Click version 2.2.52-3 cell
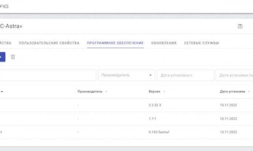This screenshot has width=253, height=151. [x=155, y=105]
